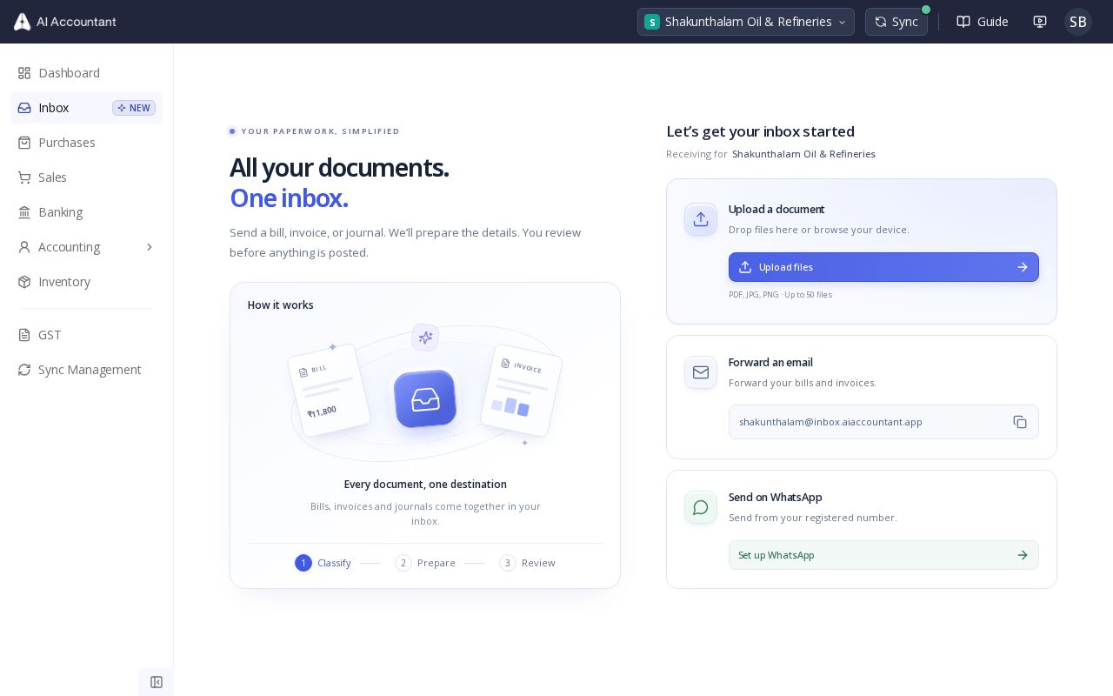1113x696 pixels.
Task: Click the AI Accountant logo
Action: (x=64, y=22)
